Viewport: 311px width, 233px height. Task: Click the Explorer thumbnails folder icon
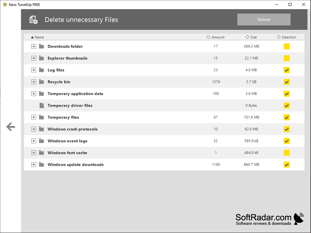pos(42,58)
